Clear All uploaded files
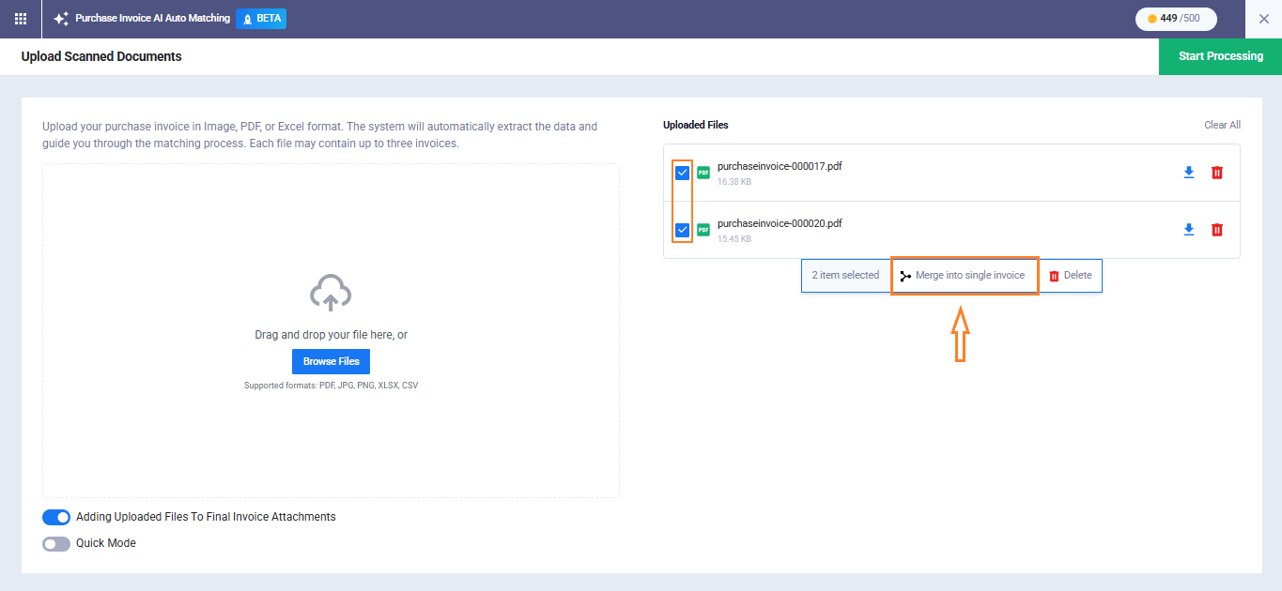The height and width of the screenshot is (591, 1282). pyautogui.click(x=1222, y=125)
